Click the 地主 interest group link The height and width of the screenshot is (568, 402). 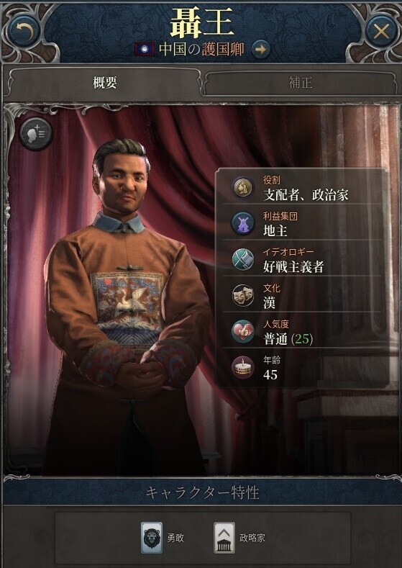(275, 231)
